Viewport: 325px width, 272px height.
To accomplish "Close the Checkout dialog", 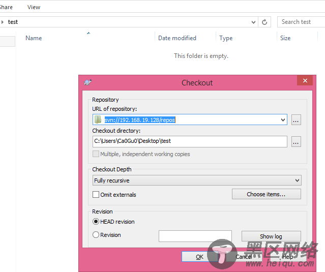I will (305, 80).
